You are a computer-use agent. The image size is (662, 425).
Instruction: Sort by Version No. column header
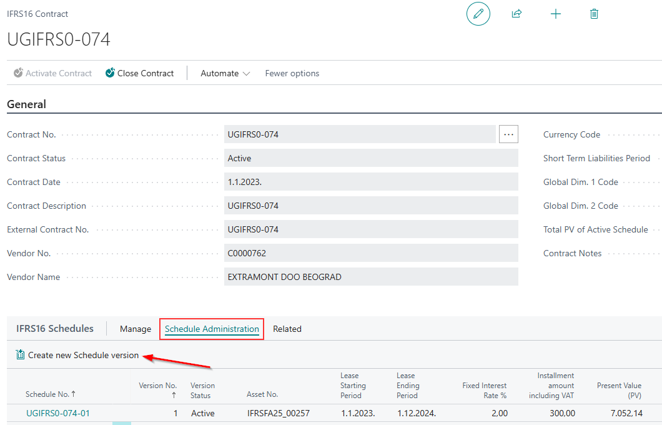point(158,390)
